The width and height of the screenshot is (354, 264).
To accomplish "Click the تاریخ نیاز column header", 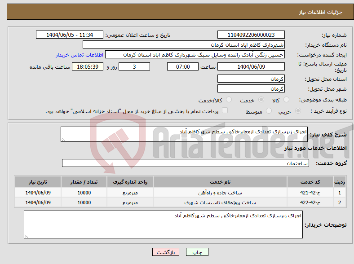I will pos(38,182).
